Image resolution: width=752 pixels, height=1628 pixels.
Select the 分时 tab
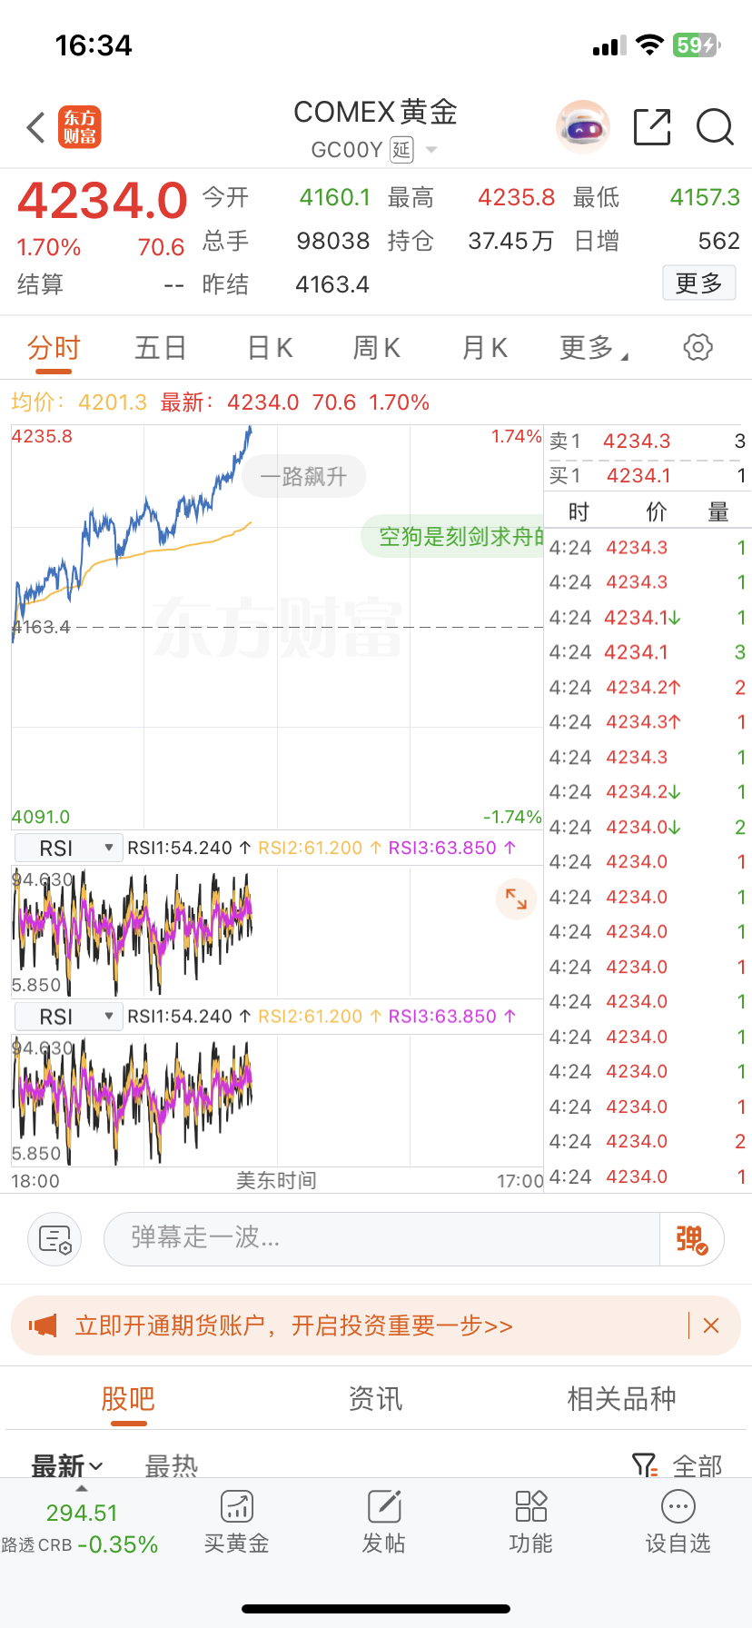pos(54,347)
